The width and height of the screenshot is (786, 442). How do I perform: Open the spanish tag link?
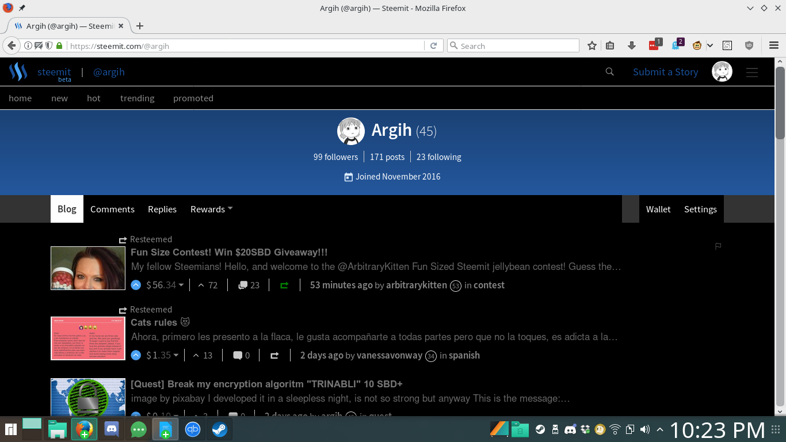point(464,355)
